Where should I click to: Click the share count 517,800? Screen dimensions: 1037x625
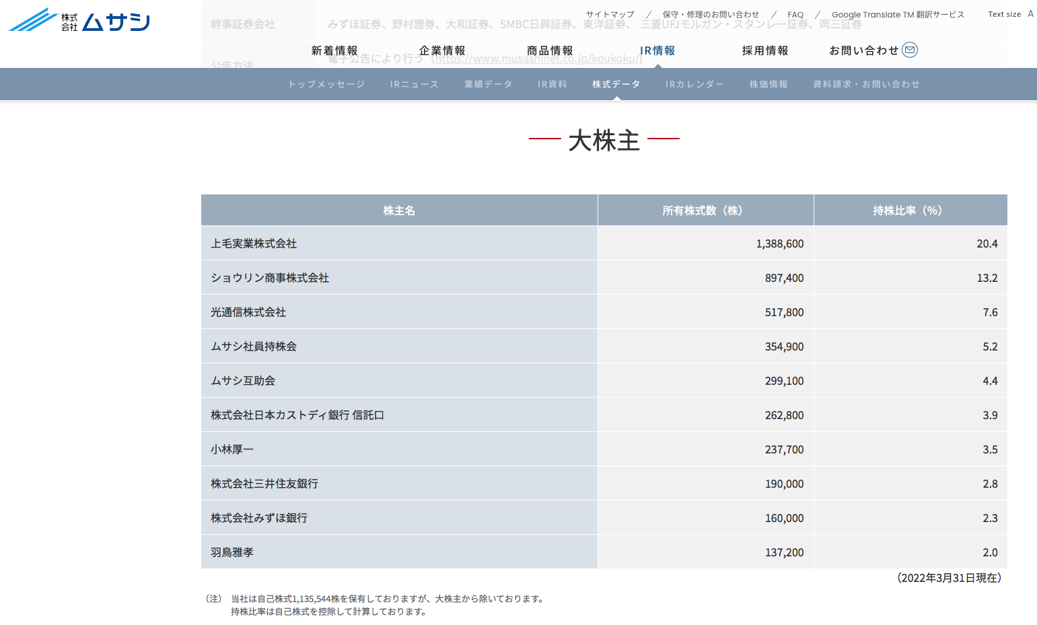pyautogui.click(x=784, y=312)
